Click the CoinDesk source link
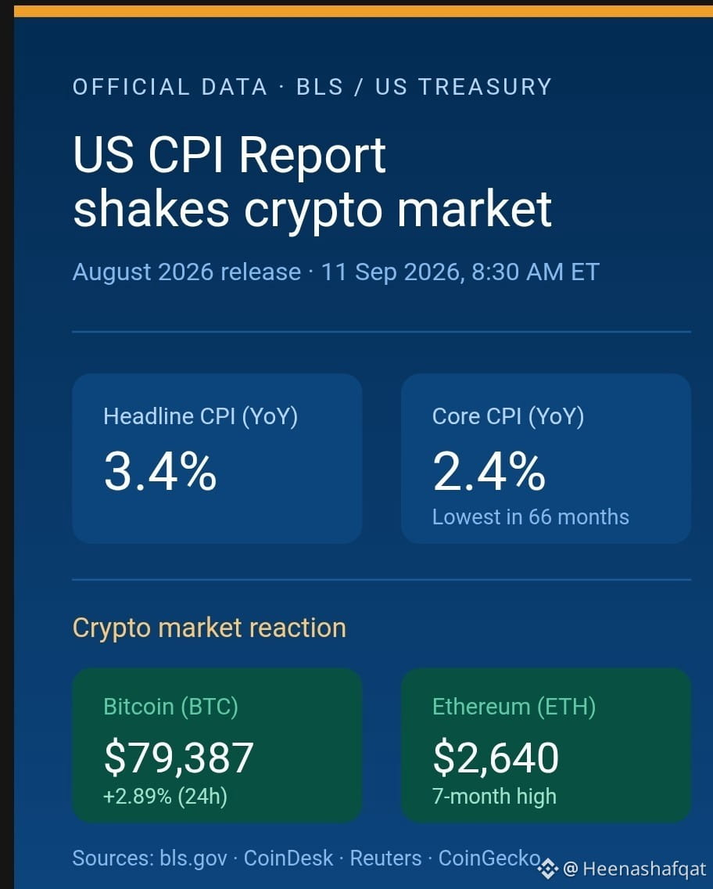Viewport: 713px width, 889px height. point(288,858)
